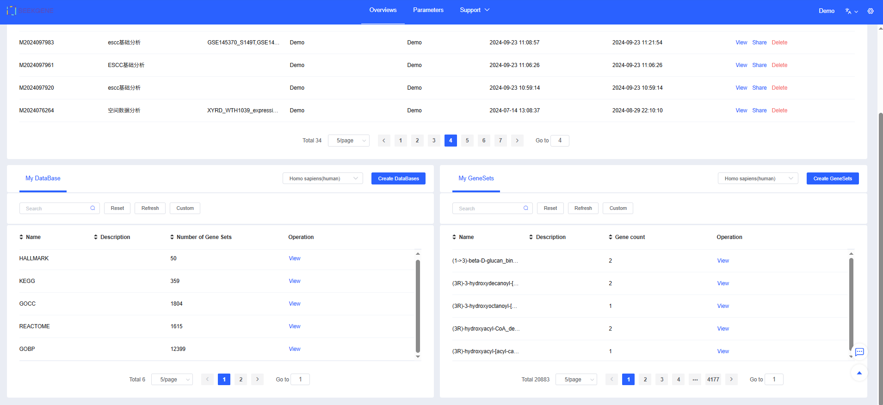883x405 pixels.
Task: View the KEGG database entry
Action: click(x=294, y=281)
